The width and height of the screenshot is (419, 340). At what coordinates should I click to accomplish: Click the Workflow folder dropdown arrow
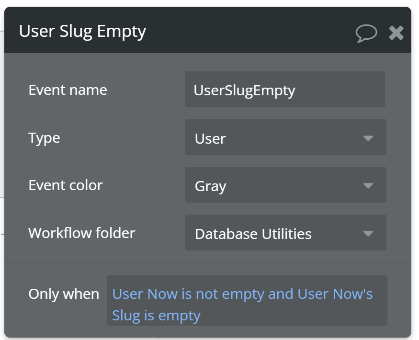368,234
